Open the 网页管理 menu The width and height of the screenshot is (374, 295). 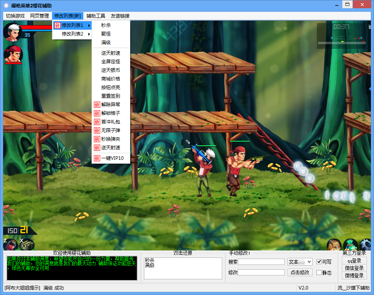point(40,16)
